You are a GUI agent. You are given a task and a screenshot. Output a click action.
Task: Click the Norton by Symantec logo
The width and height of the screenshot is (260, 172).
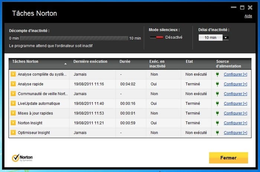coord(22,158)
